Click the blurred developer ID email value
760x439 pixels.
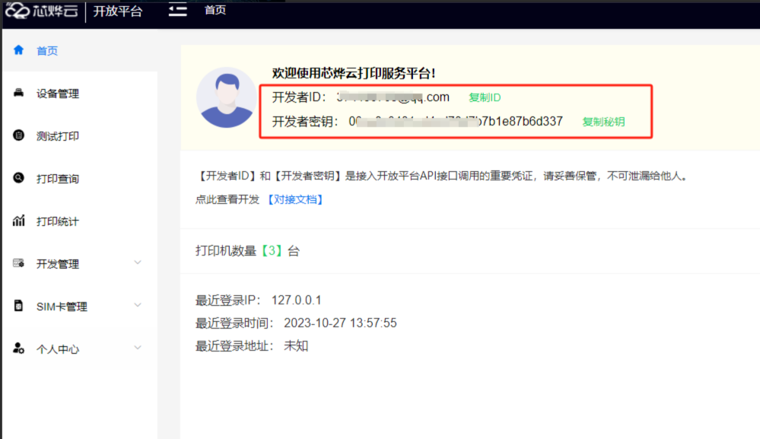(x=393, y=97)
